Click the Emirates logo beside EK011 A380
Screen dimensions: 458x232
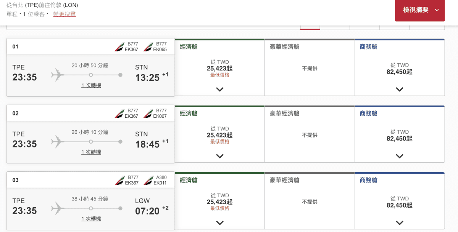tap(148, 180)
